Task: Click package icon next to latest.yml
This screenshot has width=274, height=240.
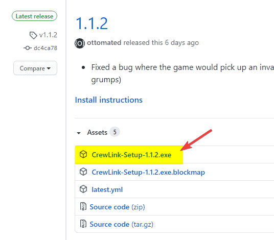Action: 83,189
